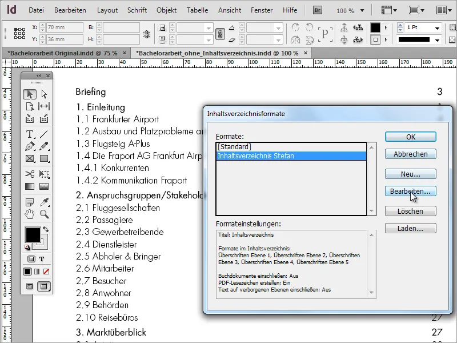Open view options dropdown
This screenshot has width=457, height=343.
click(390, 10)
